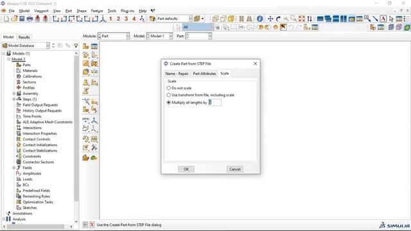Click the light bulb filter icon
411x231 pixels.
(x=76, y=46)
